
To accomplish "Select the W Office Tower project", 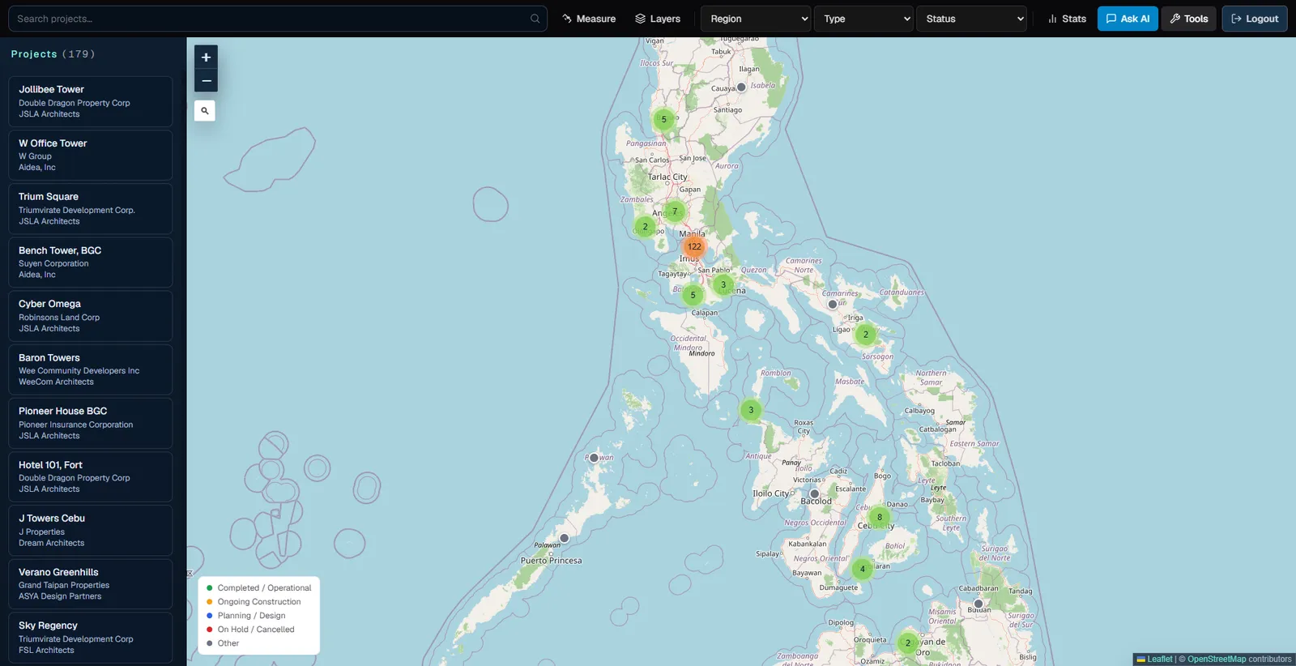I will click(x=91, y=155).
